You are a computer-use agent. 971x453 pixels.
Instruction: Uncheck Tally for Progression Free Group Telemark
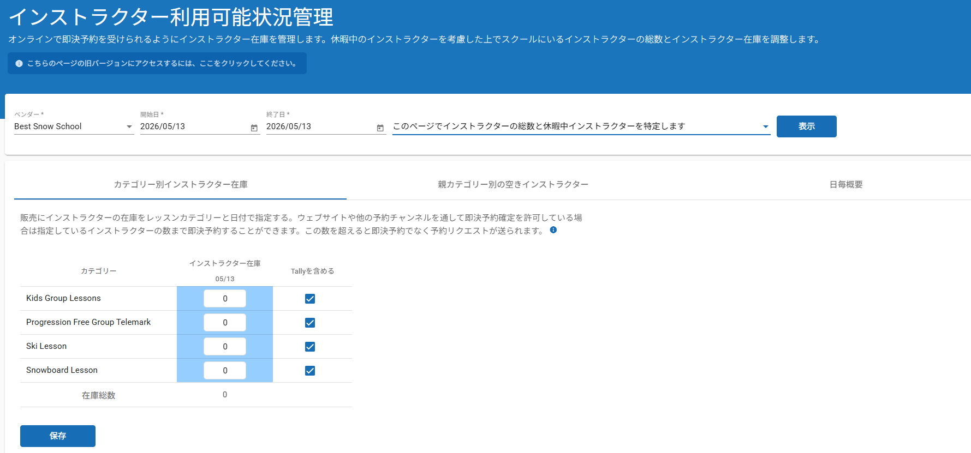point(310,323)
